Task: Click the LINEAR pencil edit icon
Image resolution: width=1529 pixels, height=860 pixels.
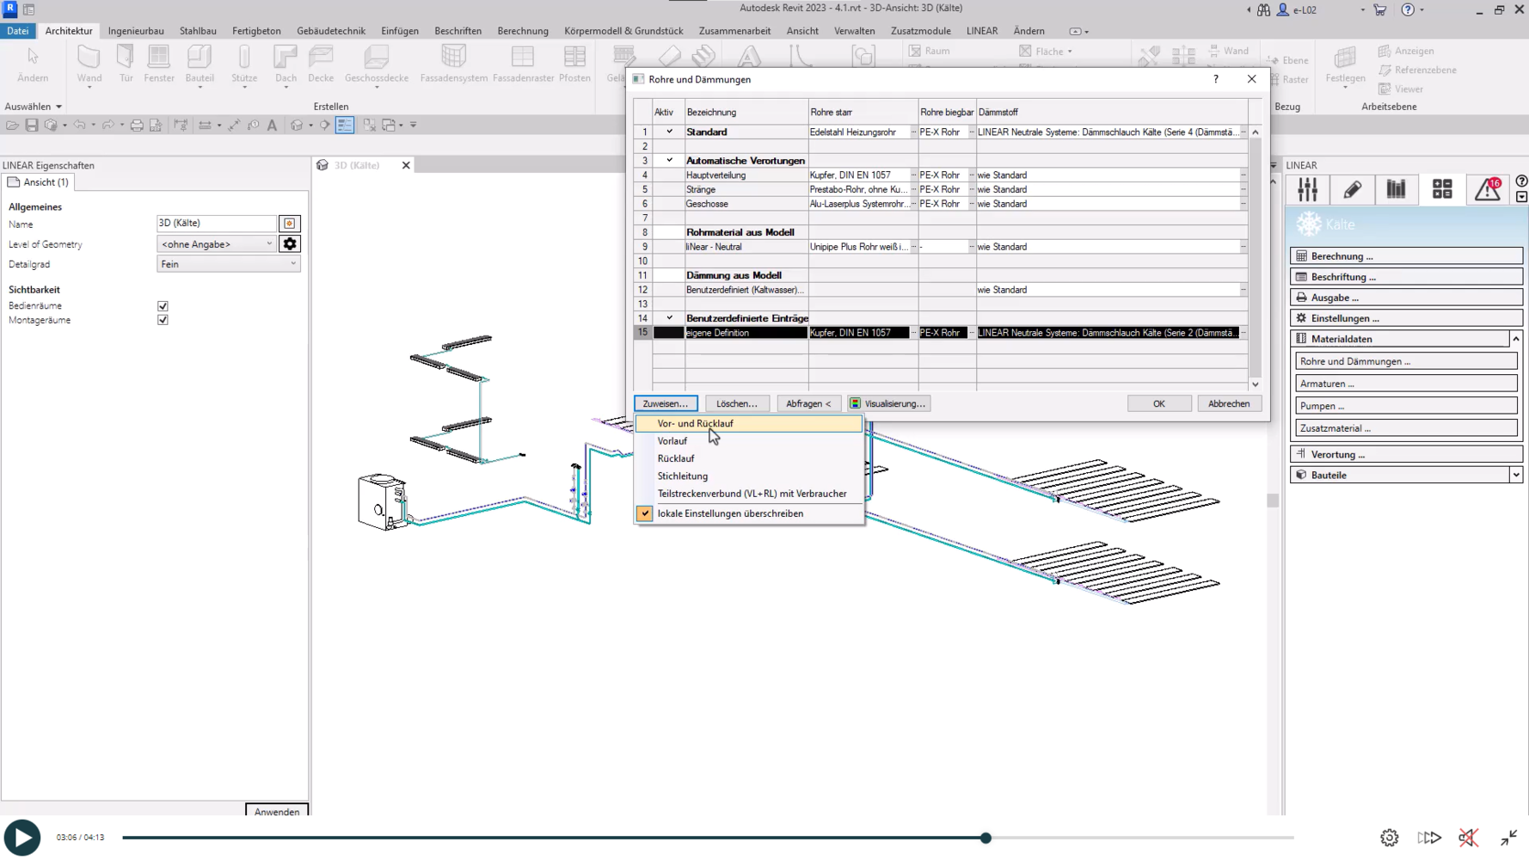Action: point(1352,189)
